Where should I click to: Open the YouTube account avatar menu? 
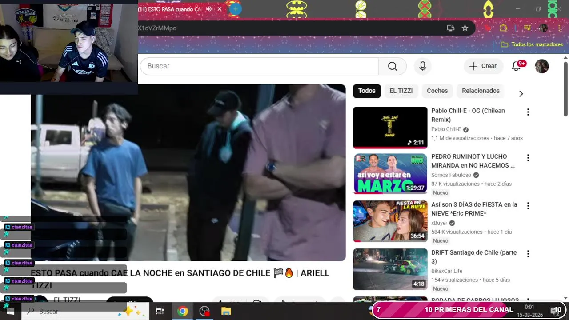pos(541,66)
